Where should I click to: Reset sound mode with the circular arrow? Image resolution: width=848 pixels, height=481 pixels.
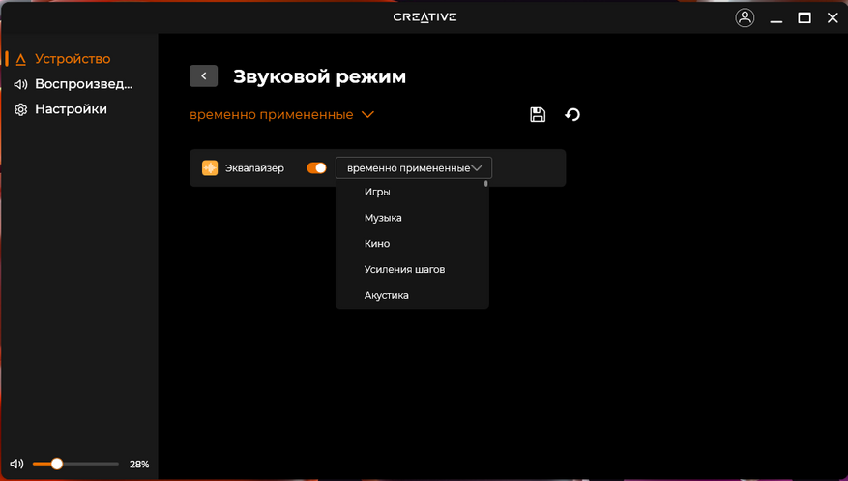(572, 115)
